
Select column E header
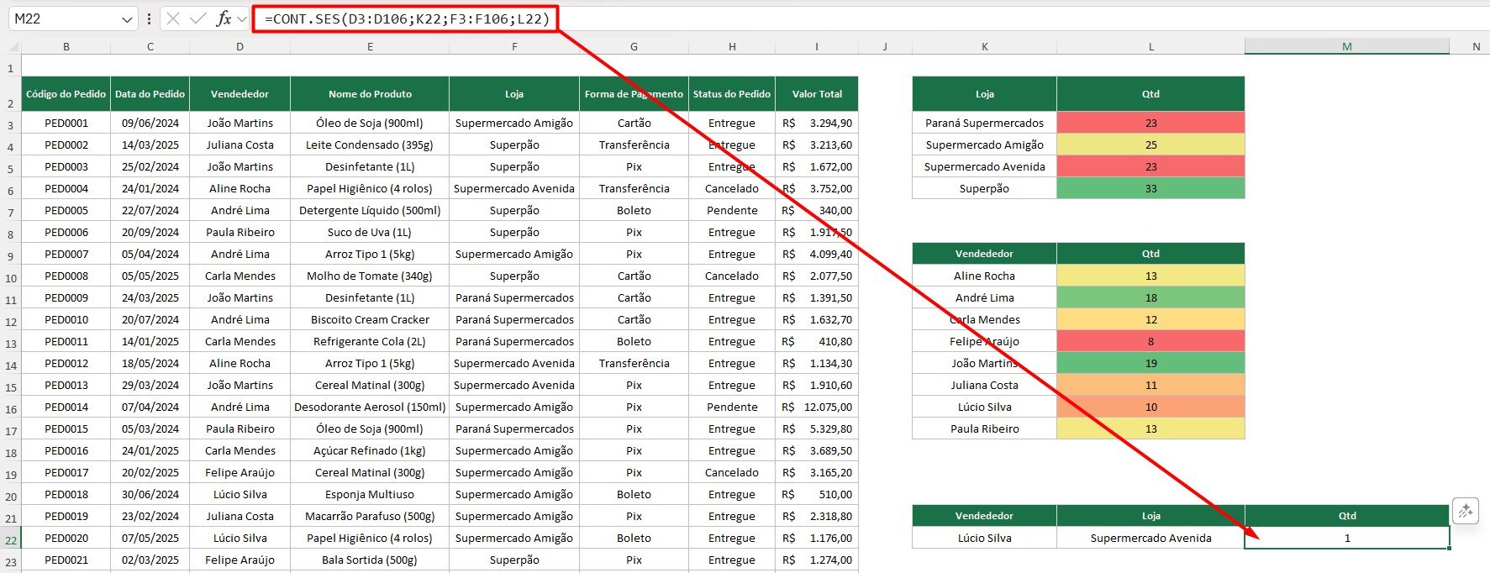point(370,47)
